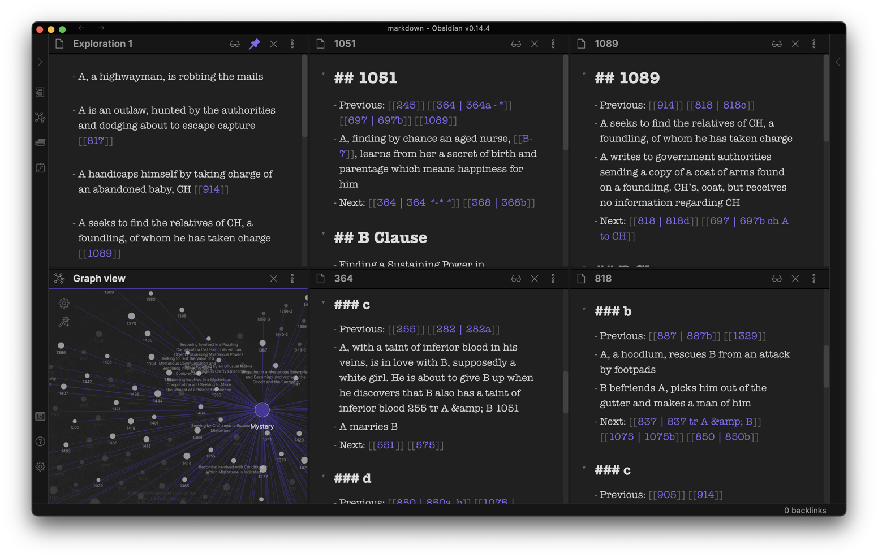Select the Mystery node in Graph view
Screen dimensions: 878x558
click(x=262, y=410)
